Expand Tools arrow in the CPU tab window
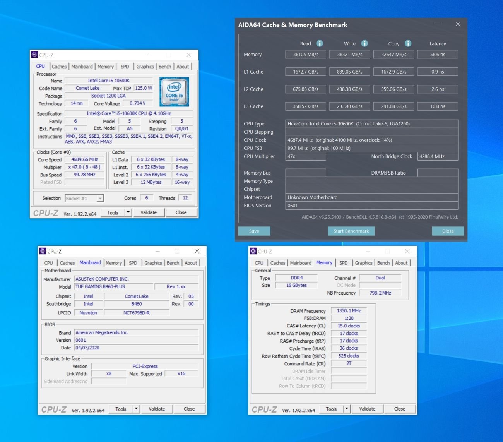Screen dimensions: 503x442 click(x=128, y=212)
